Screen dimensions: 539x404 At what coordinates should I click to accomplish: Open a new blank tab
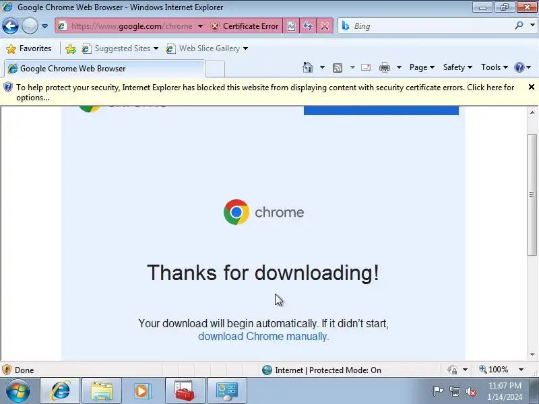click(x=215, y=69)
